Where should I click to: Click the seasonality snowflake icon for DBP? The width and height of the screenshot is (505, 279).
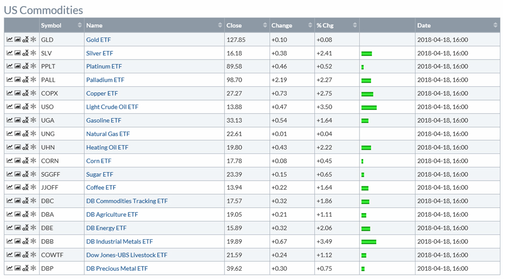click(33, 269)
